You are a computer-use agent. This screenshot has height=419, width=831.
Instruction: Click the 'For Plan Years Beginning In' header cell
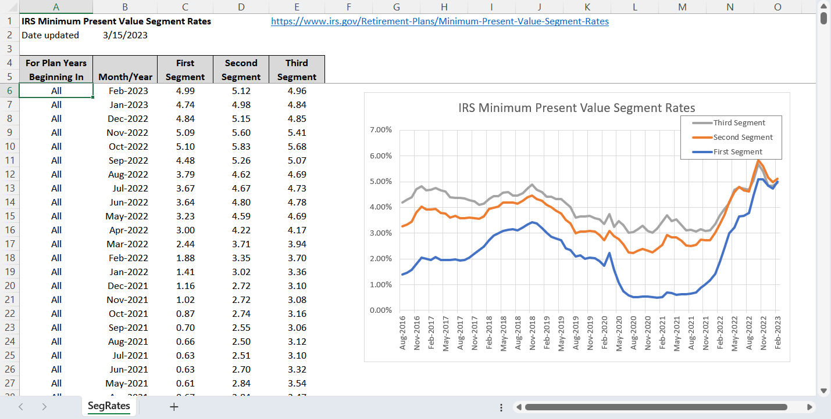point(56,70)
